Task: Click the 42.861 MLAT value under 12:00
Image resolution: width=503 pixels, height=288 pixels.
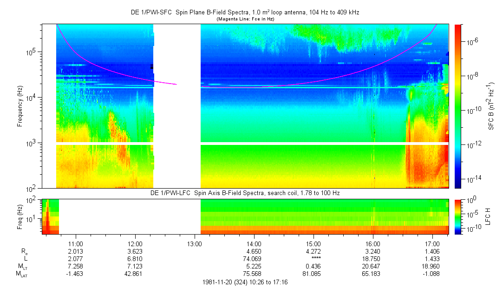Action: (135, 274)
